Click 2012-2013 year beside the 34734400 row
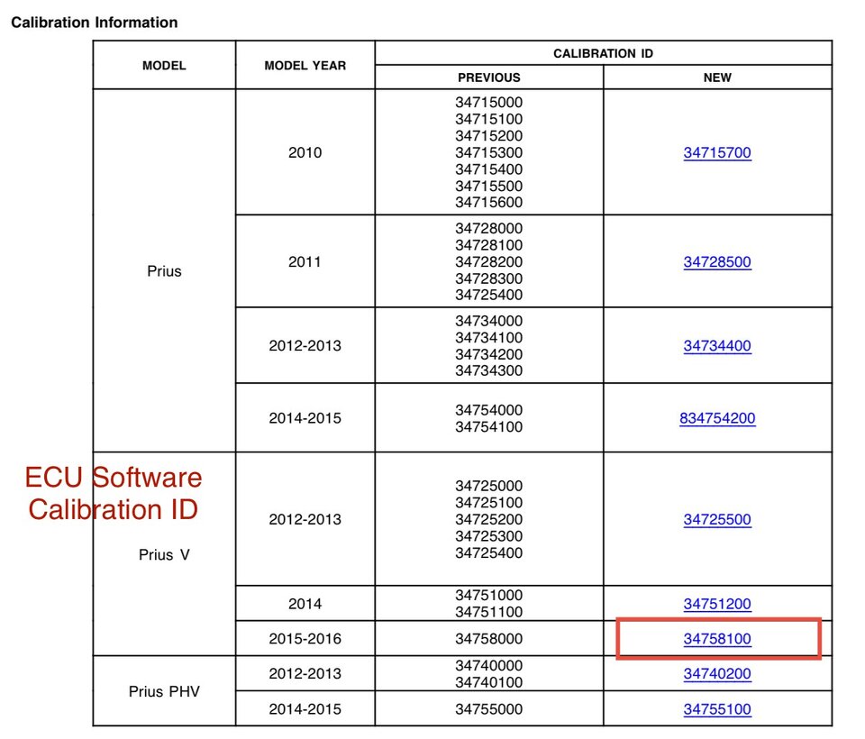Screen dimensions: 865x739 pyautogui.click(x=305, y=345)
